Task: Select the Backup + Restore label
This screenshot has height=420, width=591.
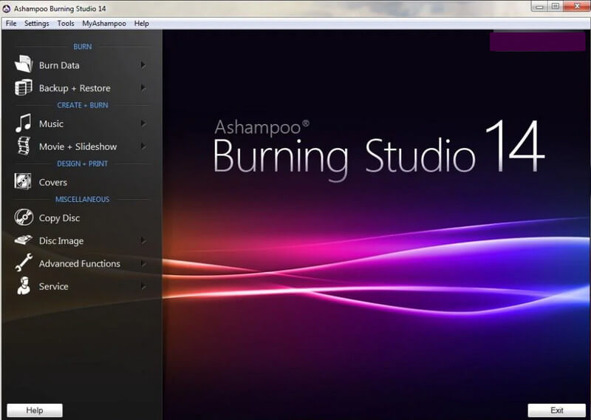Action: (75, 88)
